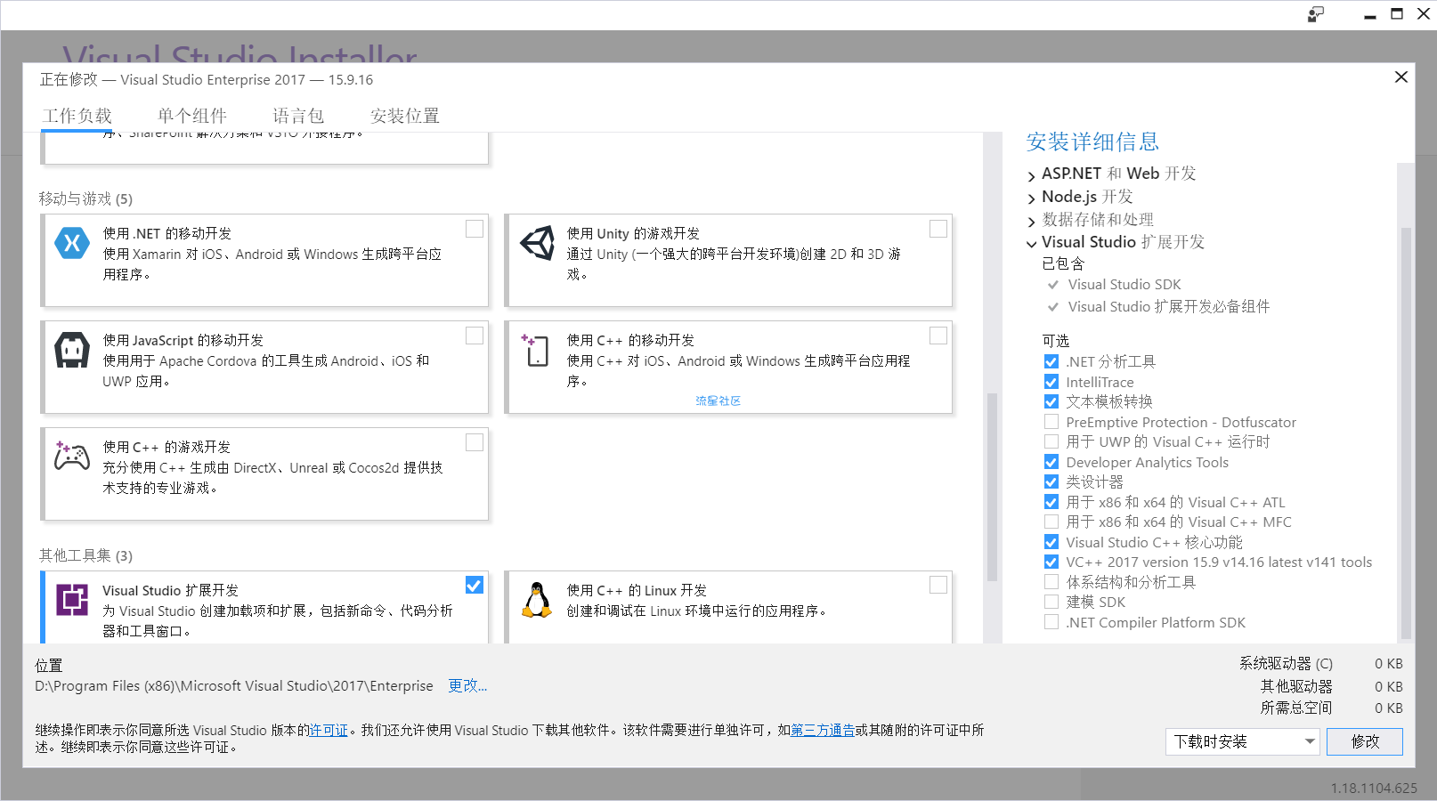This screenshot has width=1437, height=801.
Task: Uncheck Developer Analytics Tools
Action: [x=1051, y=462]
